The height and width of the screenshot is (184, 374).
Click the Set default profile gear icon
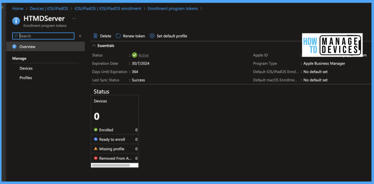coord(152,36)
